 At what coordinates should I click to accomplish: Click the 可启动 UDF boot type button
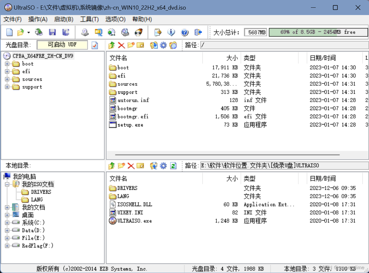pyautogui.click(x=62, y=45)
